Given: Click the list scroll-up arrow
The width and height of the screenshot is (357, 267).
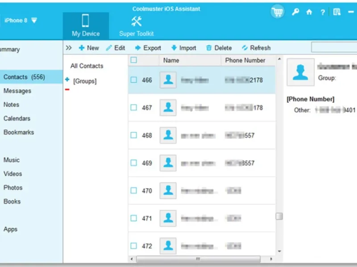Looking at the screenshot, I should coord(279,59).
